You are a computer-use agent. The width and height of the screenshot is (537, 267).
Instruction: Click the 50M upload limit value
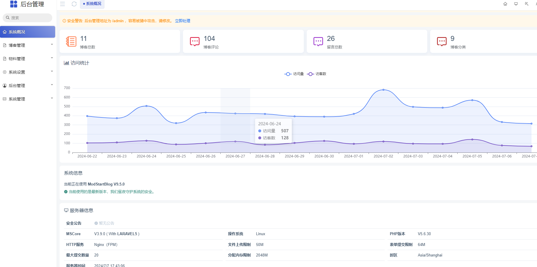point(260,245)
